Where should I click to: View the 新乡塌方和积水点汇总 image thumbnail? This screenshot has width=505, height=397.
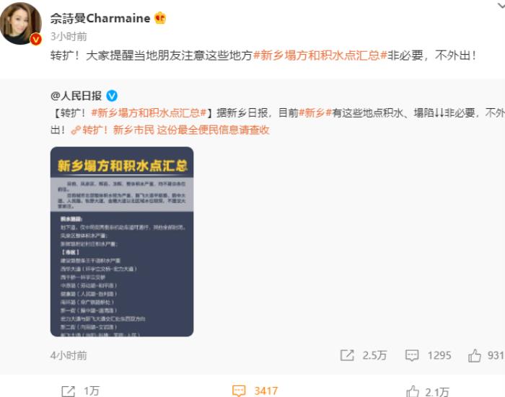[x=122, y=241]
